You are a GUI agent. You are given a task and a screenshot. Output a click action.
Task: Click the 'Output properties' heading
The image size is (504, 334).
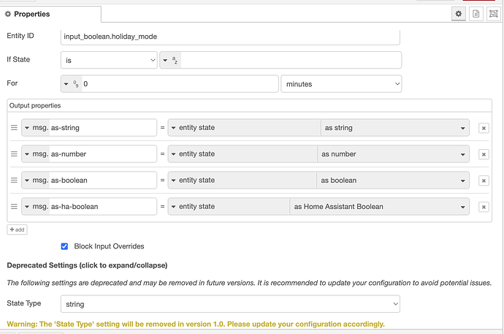pos(35,105)
